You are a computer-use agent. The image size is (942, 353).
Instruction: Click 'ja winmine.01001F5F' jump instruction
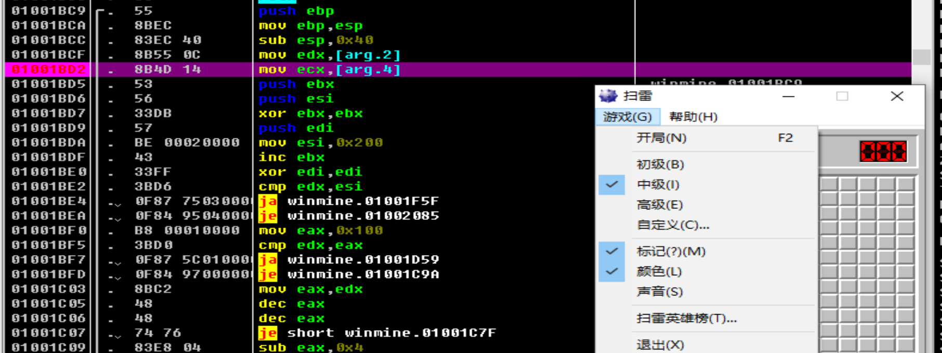click(349, 201)
